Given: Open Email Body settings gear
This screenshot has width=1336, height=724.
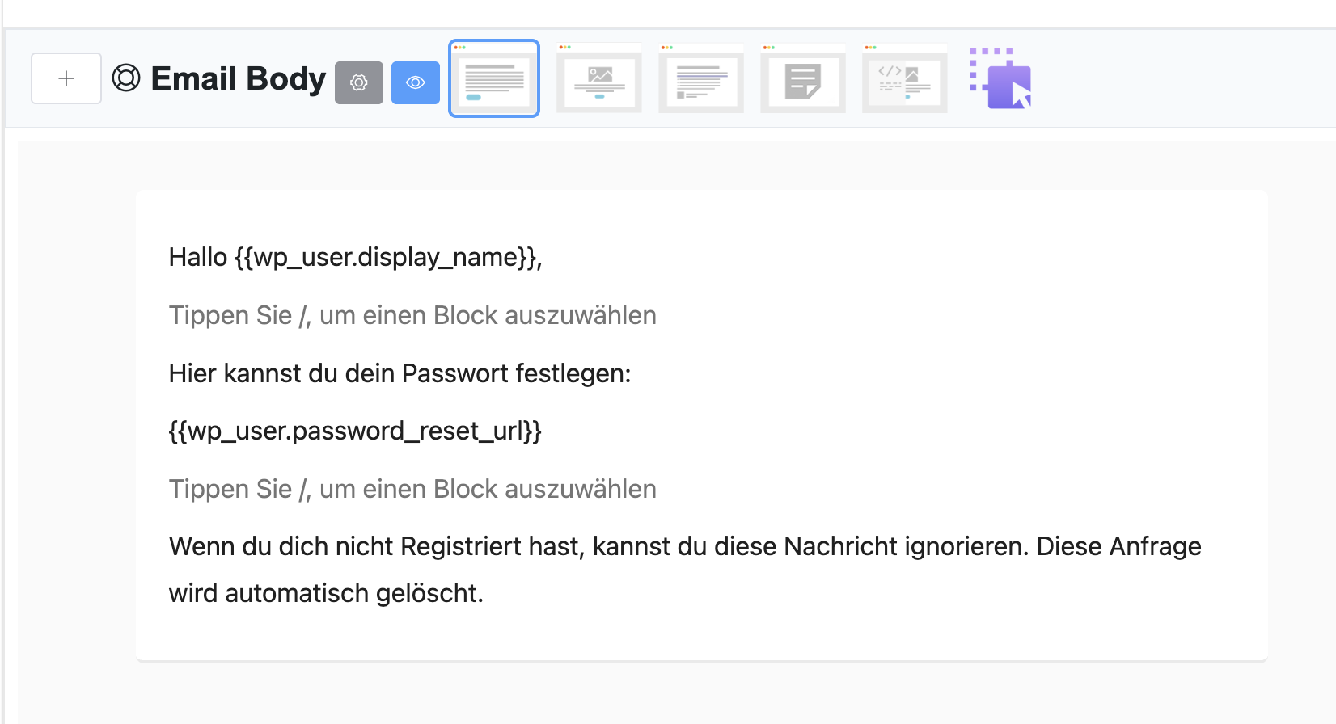Looking at the screenshot, I should tap(358, 82).
